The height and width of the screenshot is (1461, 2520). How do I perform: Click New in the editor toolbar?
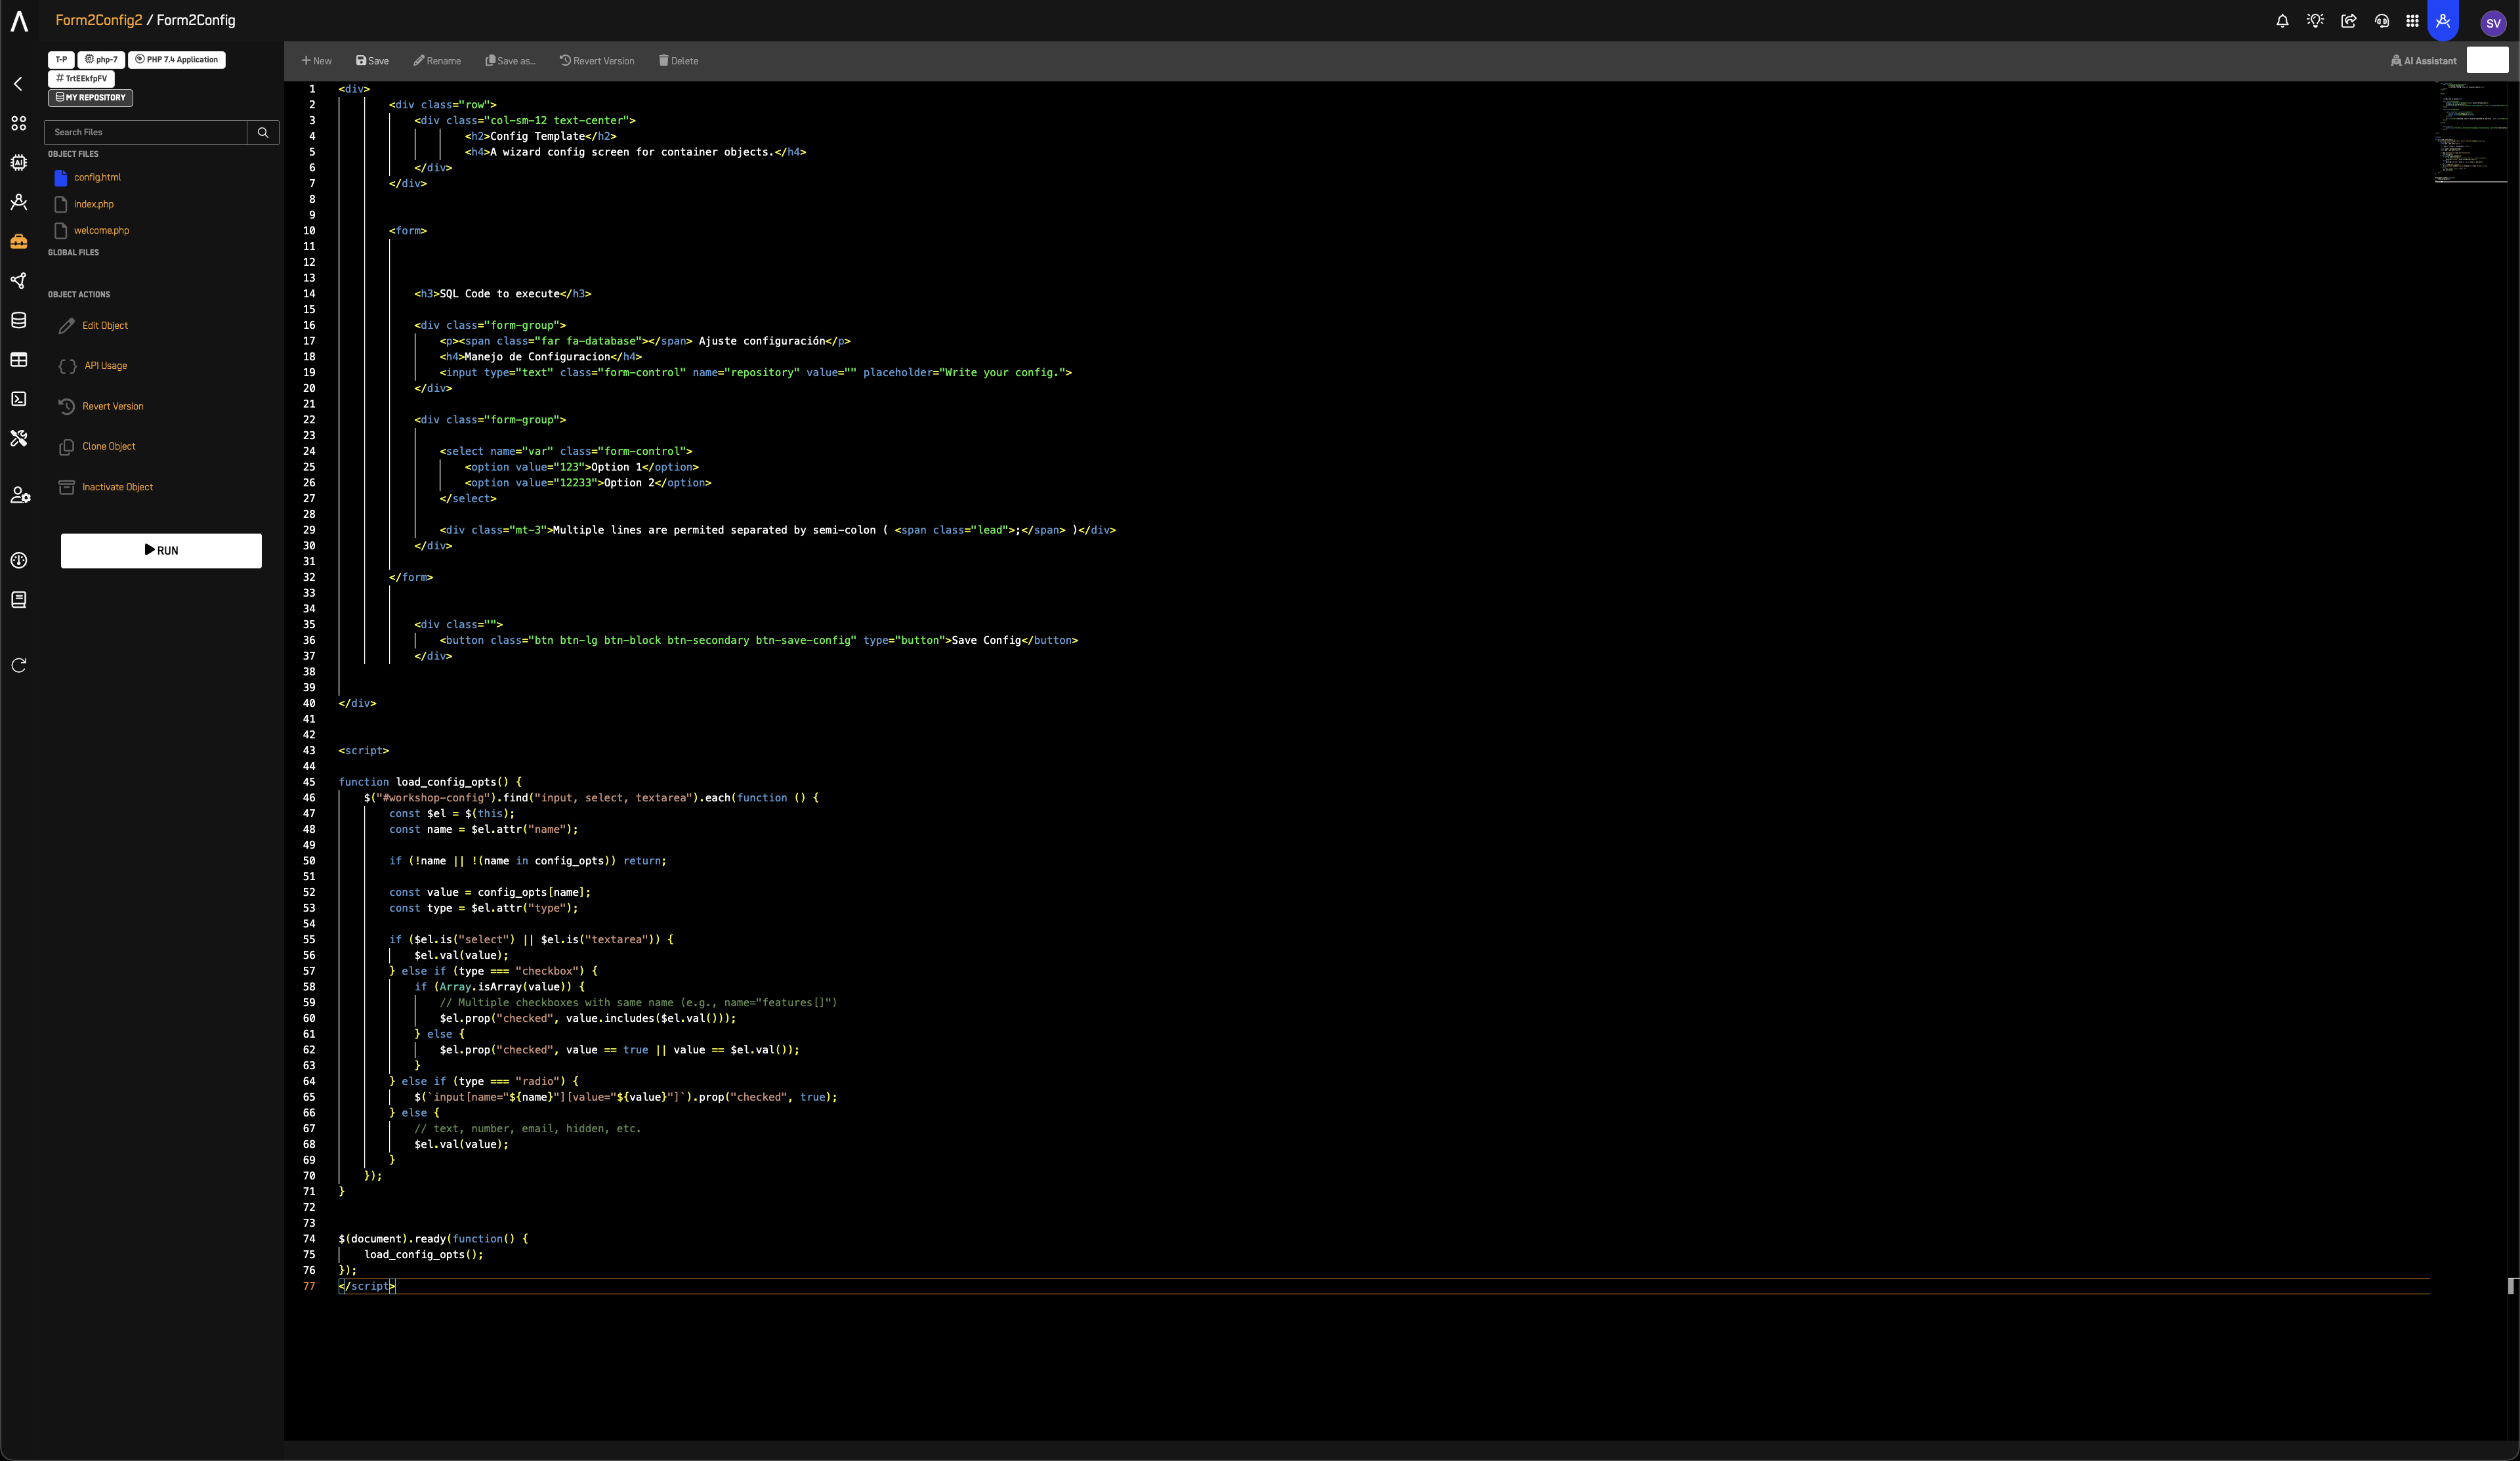click(316, 61)
